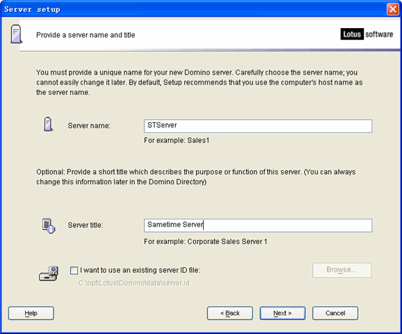Click the 'For example: Sales1' hint text

tap(176, 141)
